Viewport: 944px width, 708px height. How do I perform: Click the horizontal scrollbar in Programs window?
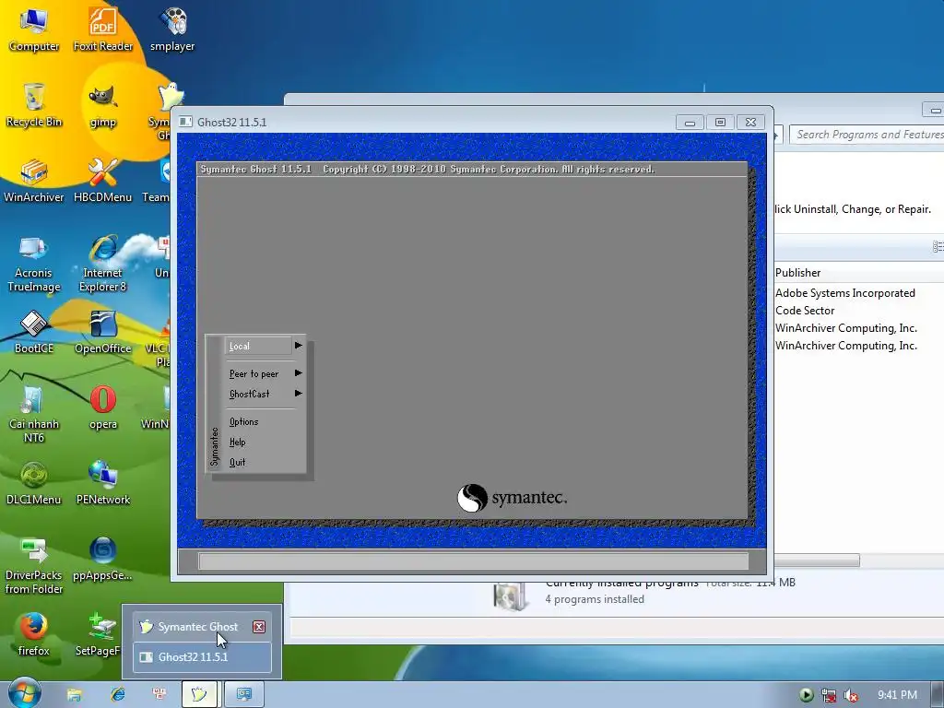[x=817, y=560]
